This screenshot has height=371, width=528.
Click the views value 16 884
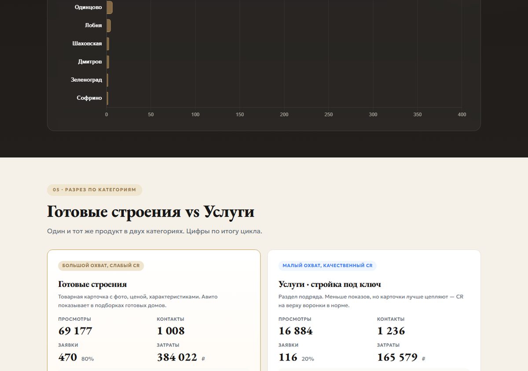point(296,331)
